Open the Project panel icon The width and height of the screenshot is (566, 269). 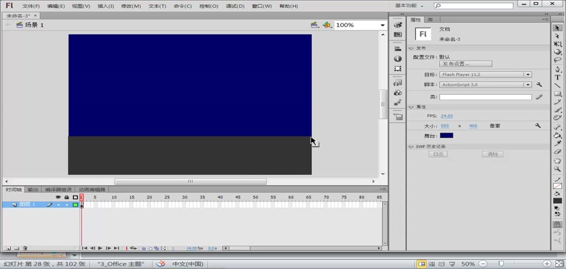click(398, 116)
